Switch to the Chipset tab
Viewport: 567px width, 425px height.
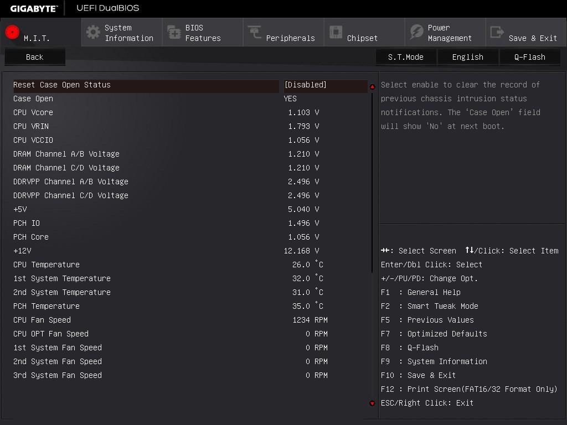[364, 33]
